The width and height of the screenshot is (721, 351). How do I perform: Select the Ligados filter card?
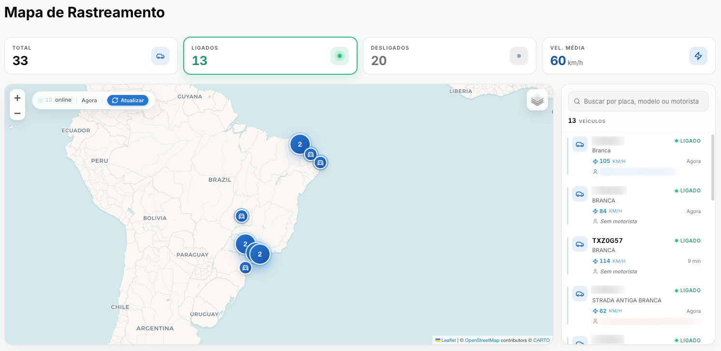(x=270, y=56)
